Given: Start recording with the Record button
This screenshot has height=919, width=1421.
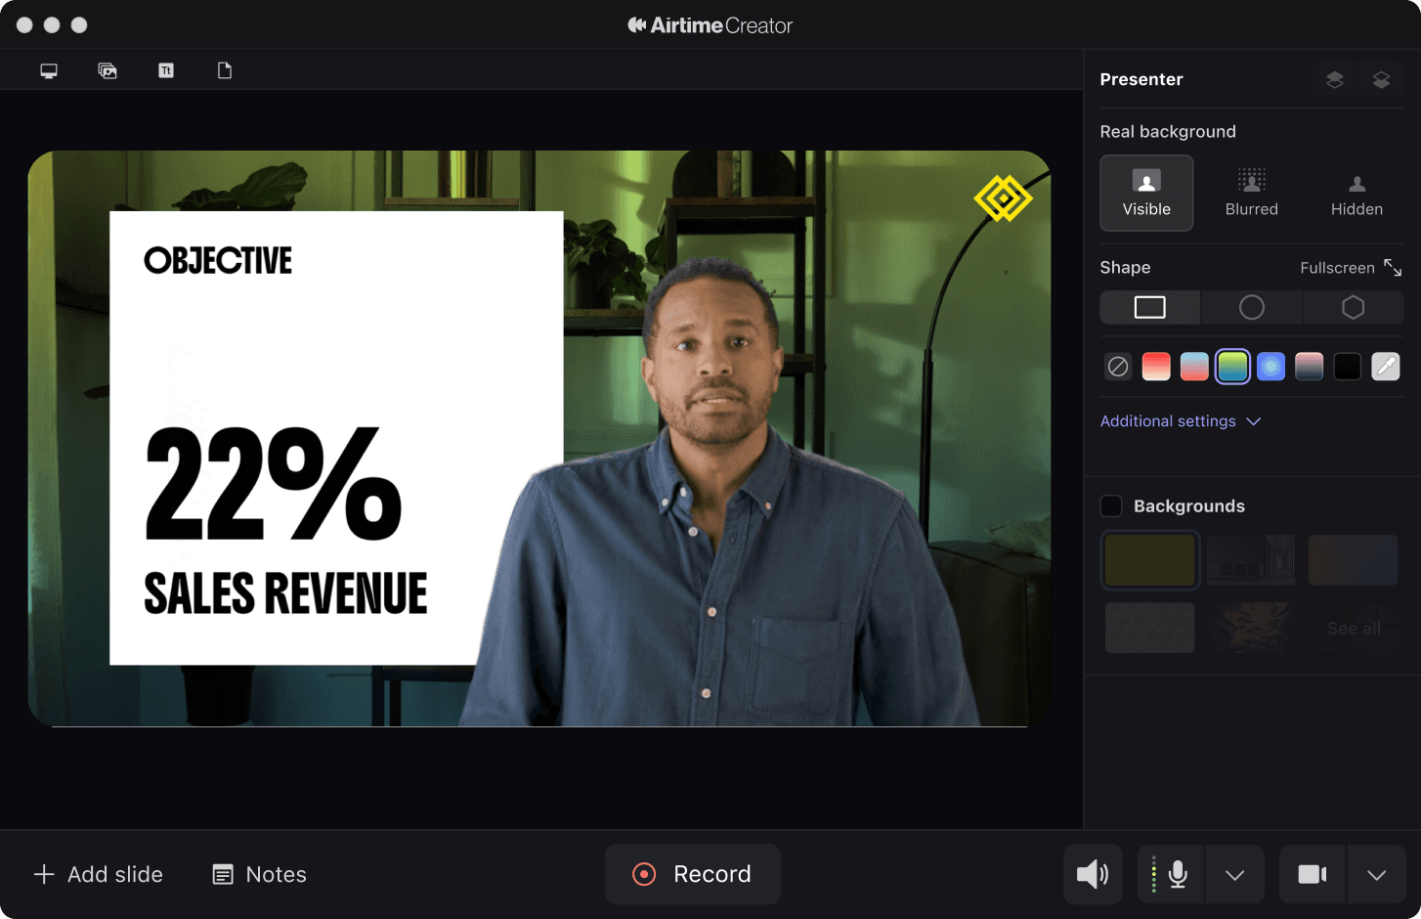Looking at the screenshot, I should pyautogui.click(x=693, y=874).
